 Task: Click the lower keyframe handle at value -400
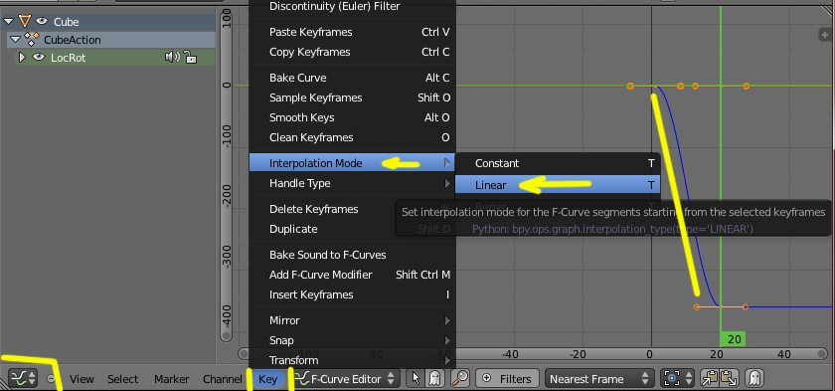(697, 306)
